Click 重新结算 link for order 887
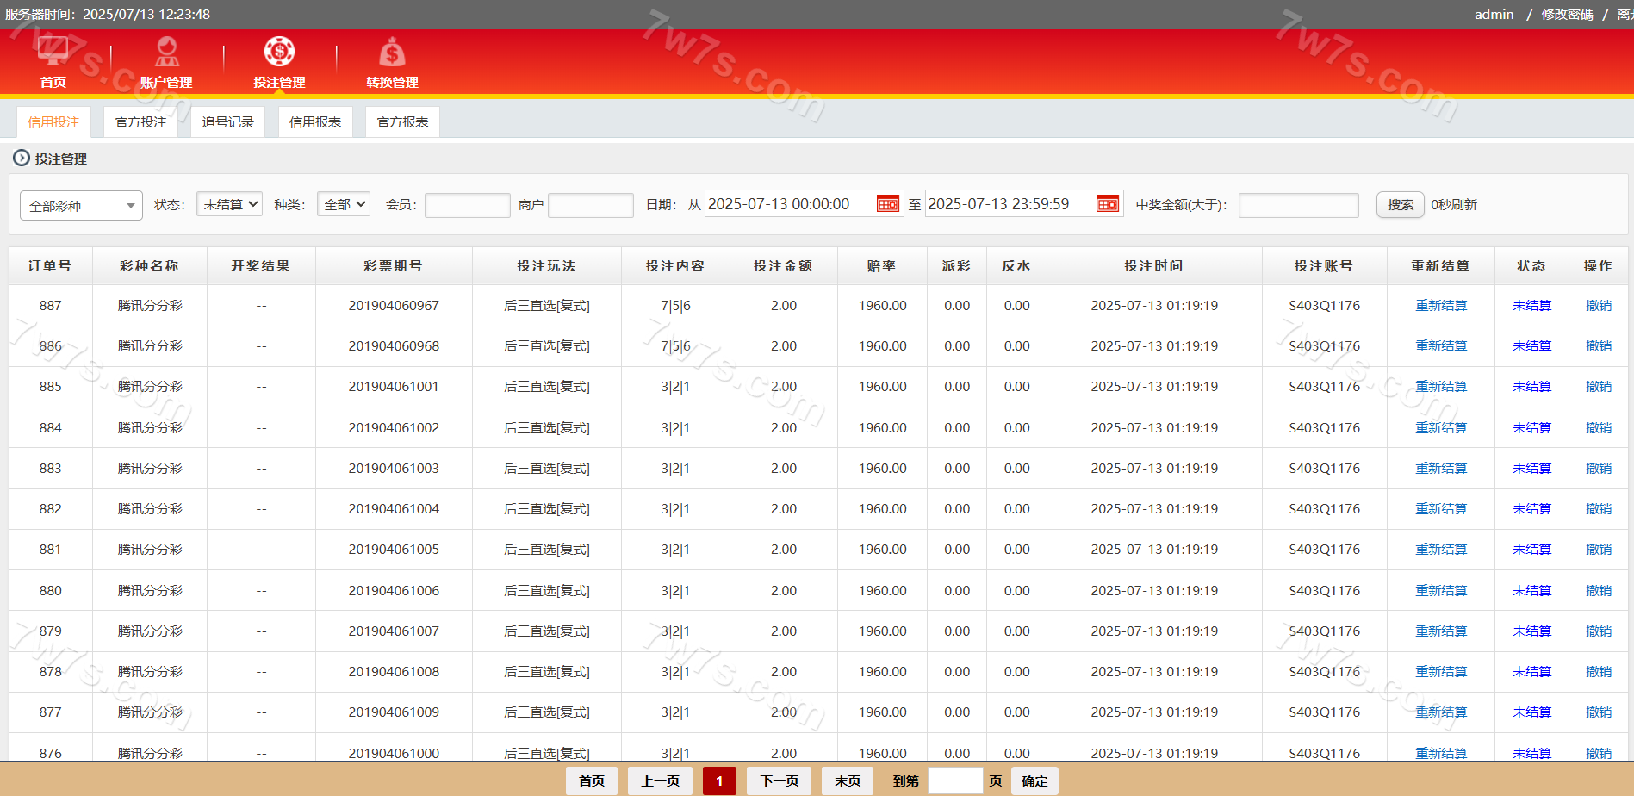This screenshot has width=1634, height=796. [x=1440, y=306]
